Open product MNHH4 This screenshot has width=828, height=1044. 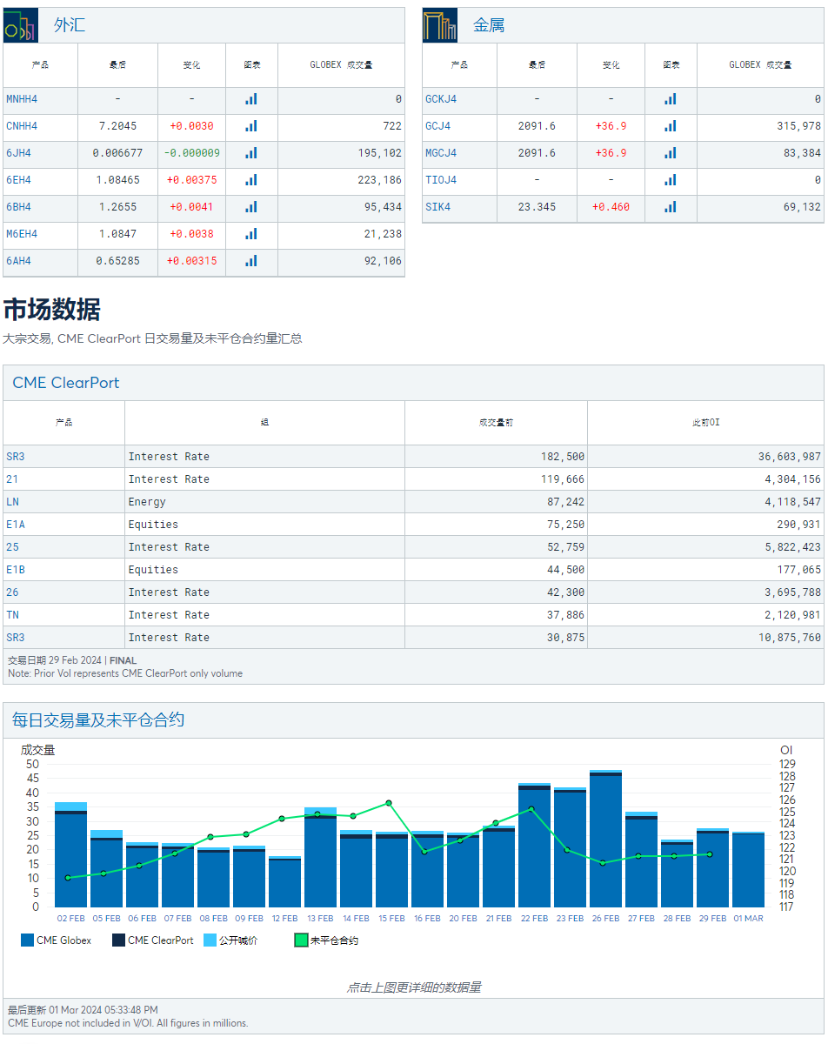click(22, 99)
